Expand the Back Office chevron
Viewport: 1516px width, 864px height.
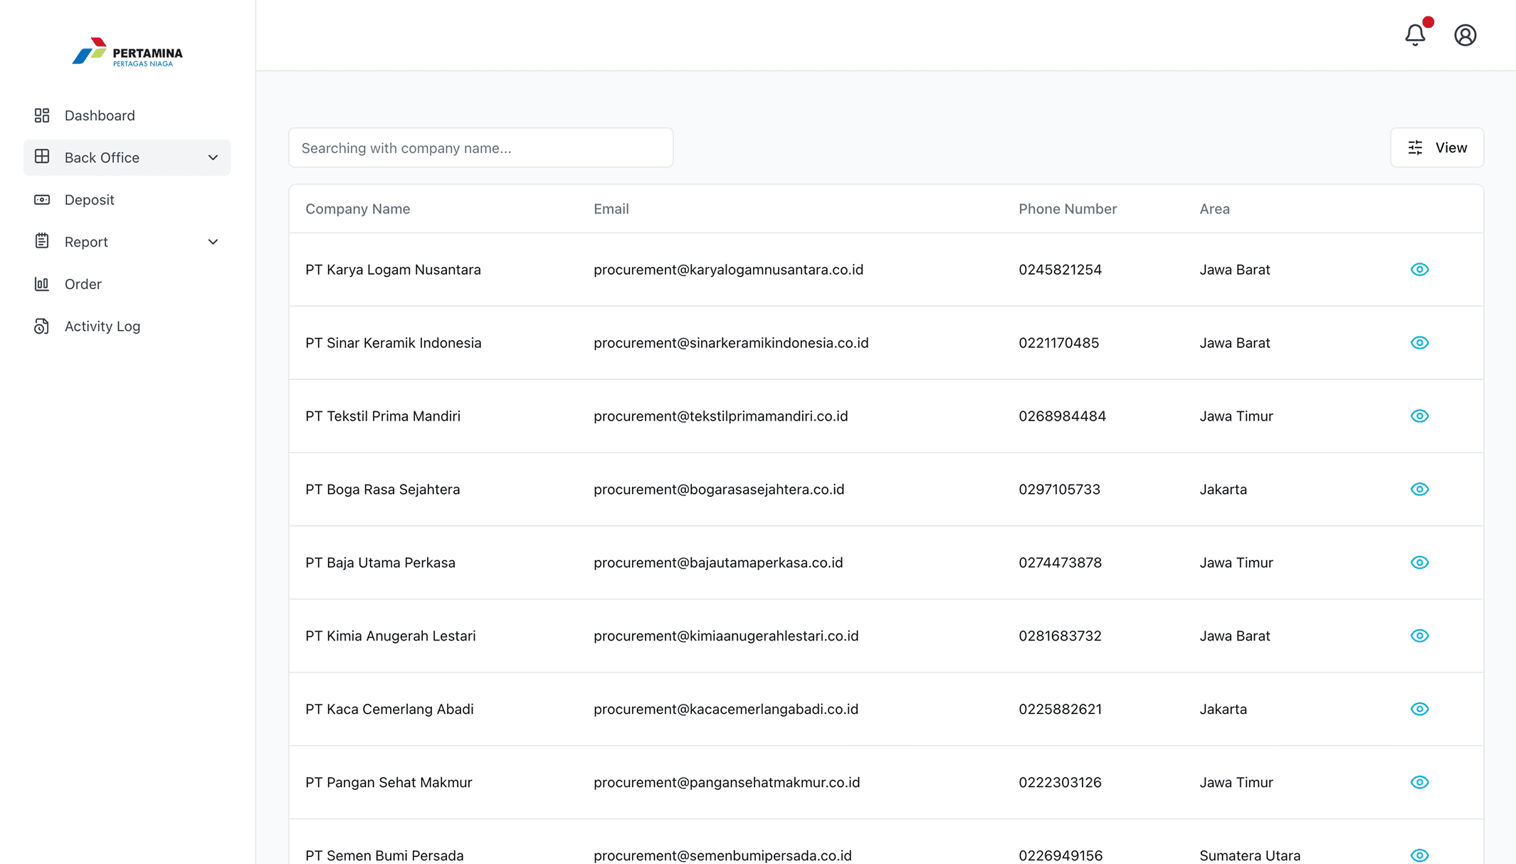[x=213, y=157]
